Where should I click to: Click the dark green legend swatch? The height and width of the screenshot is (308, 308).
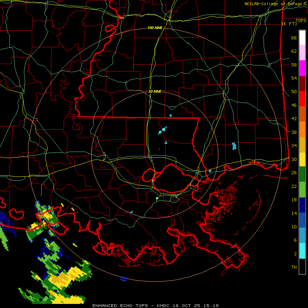[x=302, y=174]
